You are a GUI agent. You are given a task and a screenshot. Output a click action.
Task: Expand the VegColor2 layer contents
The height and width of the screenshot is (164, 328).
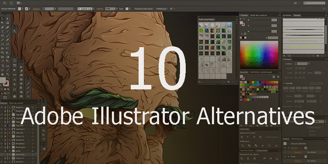point(9,129)
